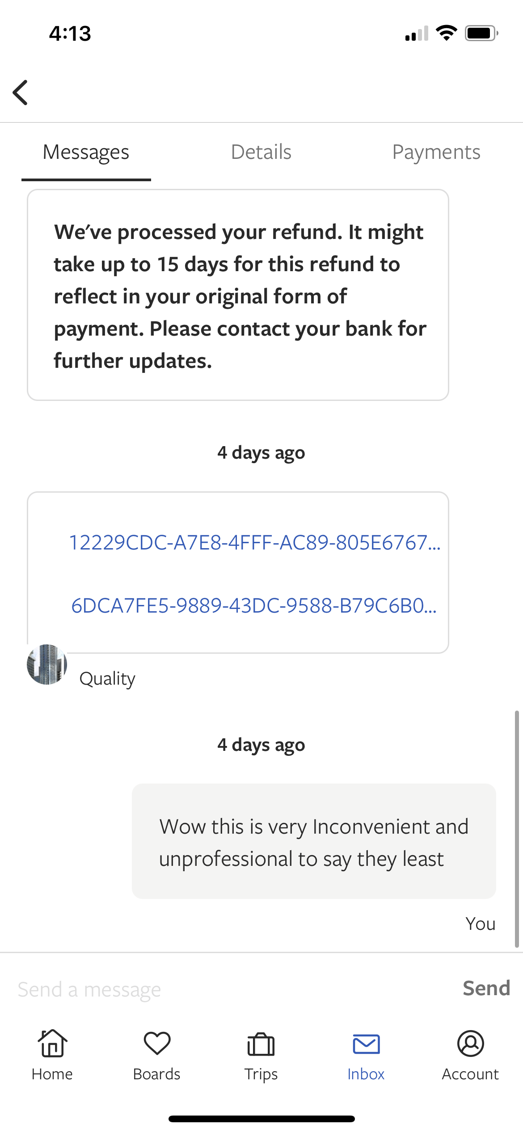Screen dimensions: 523x1133
Task: Click the conversation scrollbar
Action: point(517,829)
